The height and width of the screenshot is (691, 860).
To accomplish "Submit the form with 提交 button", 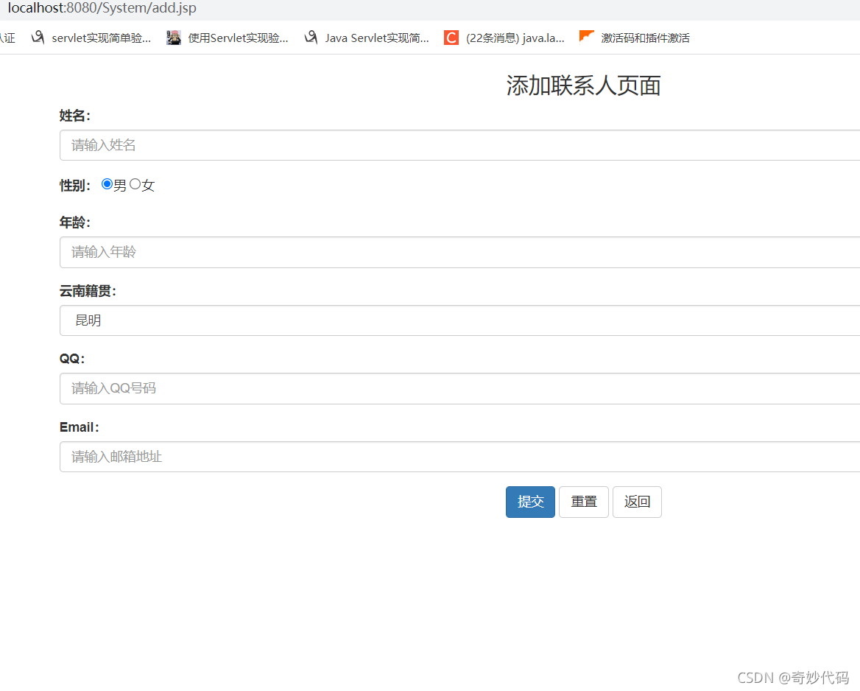I will tap(530, 502).
